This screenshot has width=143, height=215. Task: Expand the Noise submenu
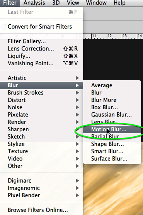coord(41,107)
